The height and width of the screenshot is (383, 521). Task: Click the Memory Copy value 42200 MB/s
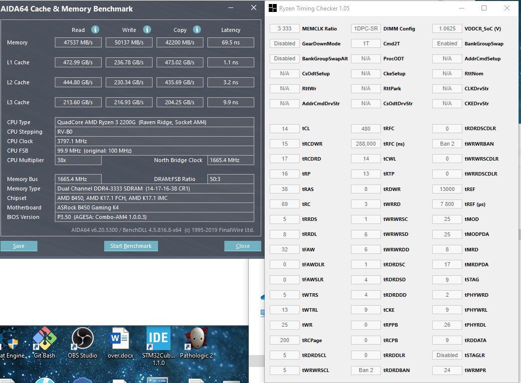(180, 42)
